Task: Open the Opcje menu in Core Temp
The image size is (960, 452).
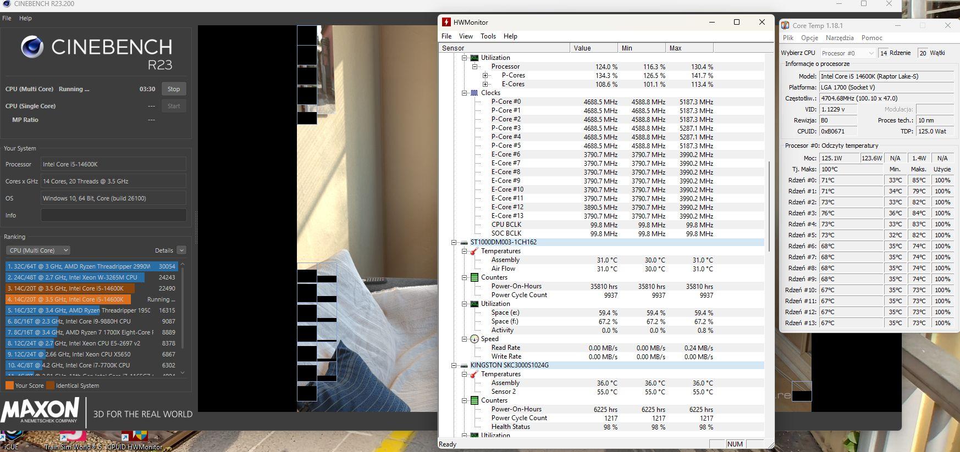Action: pos(809,38)
